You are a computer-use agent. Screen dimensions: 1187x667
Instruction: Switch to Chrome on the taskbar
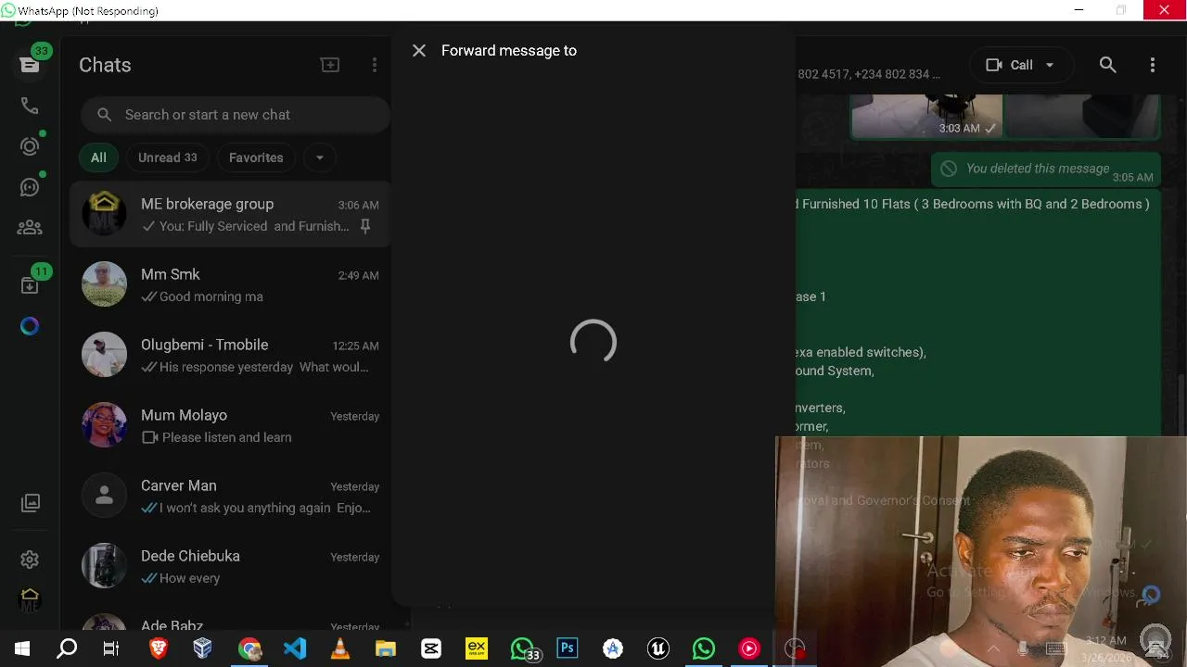(249, 648)
